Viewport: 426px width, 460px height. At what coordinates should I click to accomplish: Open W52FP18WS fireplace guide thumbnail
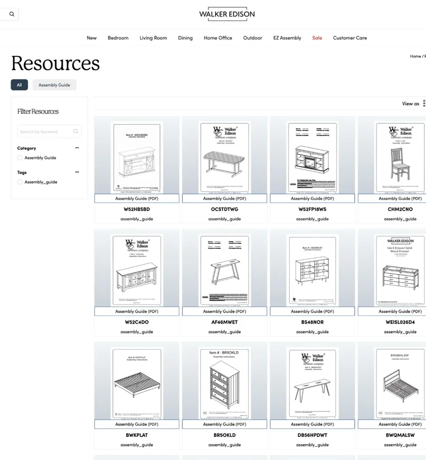coord(312,157)
